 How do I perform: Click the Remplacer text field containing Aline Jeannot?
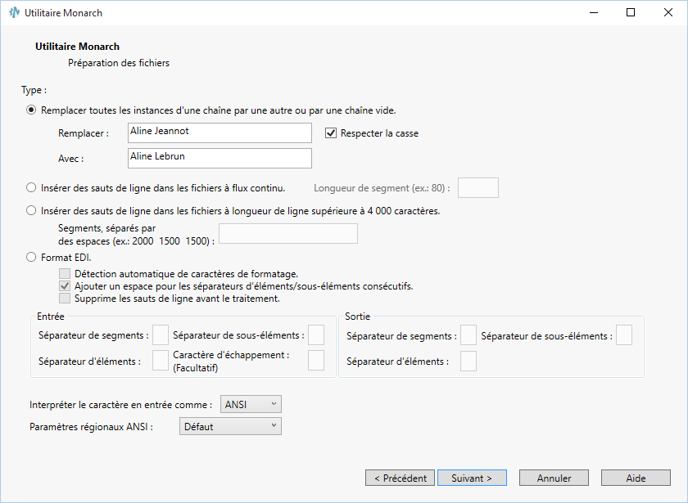[x=220, y=132]
